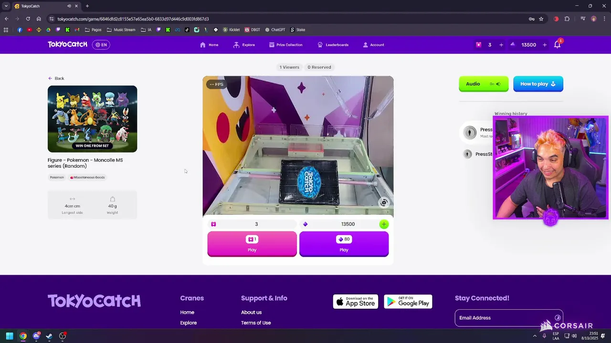Open the Meta bookmark icon
611x343 pixels.
pos(177,30)
